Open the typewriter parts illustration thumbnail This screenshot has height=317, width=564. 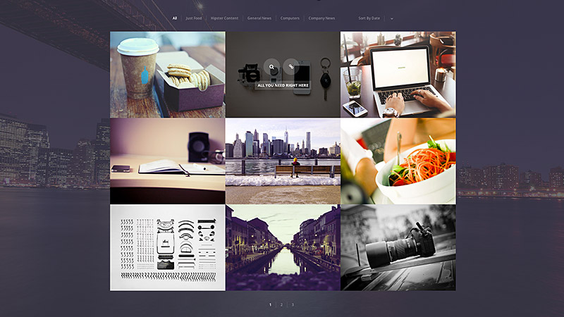167,247
